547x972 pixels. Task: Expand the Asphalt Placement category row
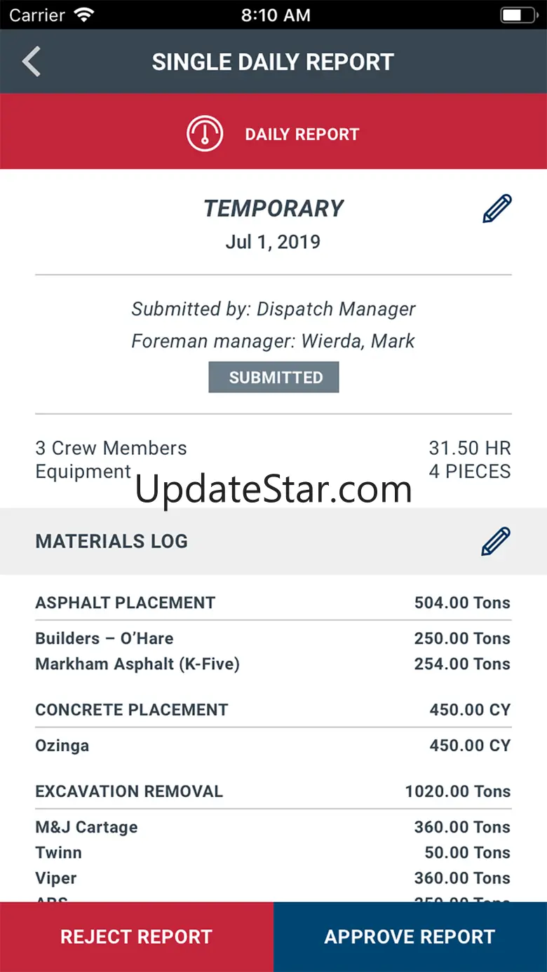point(273,603)
